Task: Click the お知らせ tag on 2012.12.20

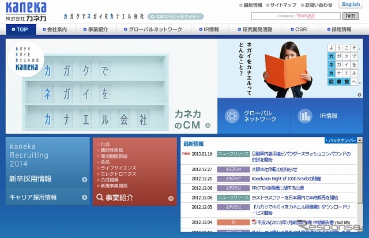Action: pos(233,179)
